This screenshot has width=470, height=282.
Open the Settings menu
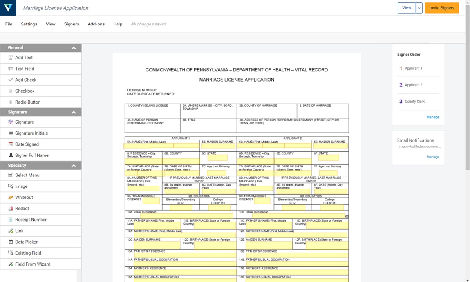click(x=29, y=24)
